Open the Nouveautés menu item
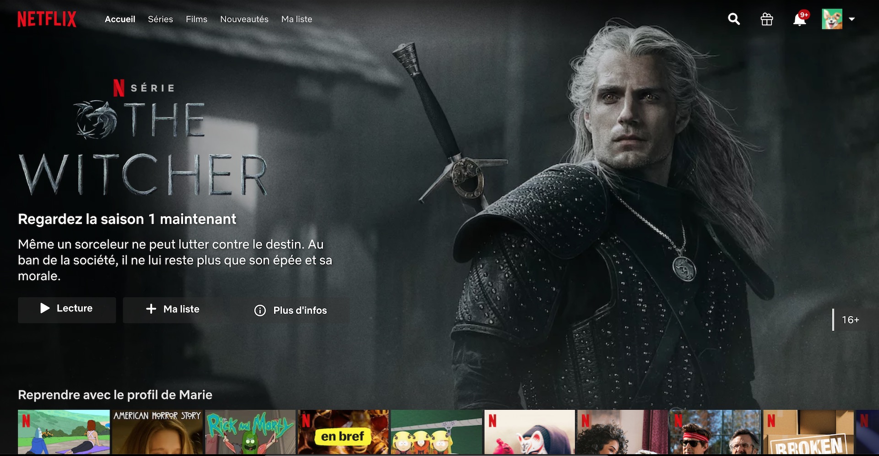The width and height of the screenshot is (879, 456). [244, 19]
